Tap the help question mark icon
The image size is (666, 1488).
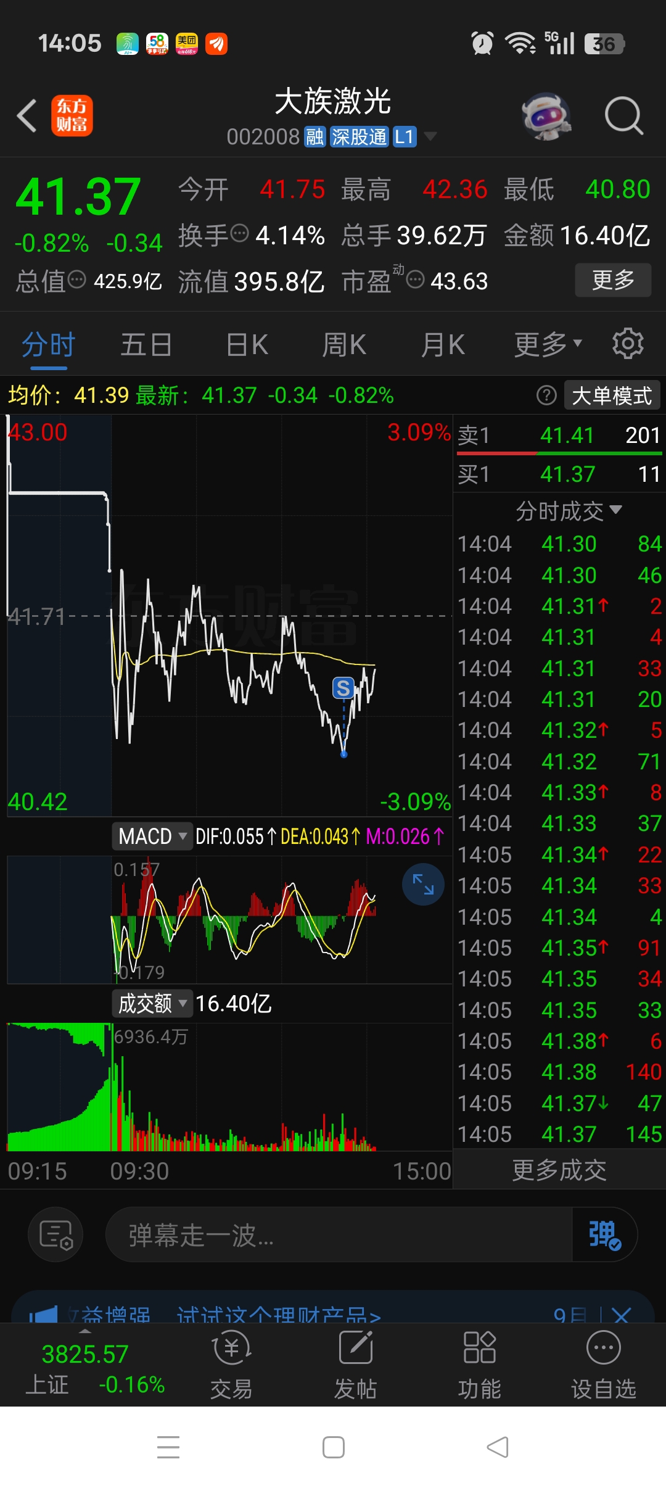pyautogui.click(x=546, y=395)
